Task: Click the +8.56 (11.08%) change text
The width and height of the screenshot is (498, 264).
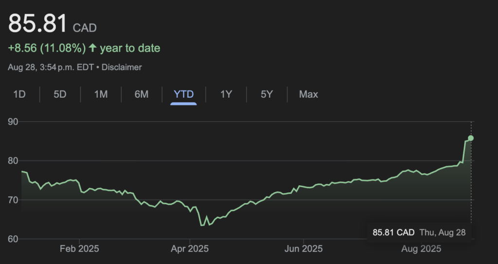Action: pyautogui.click(x=47, y=48)
